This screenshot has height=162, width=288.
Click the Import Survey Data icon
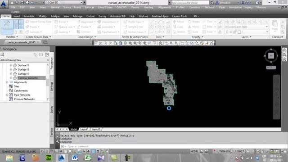click(27, 22)
